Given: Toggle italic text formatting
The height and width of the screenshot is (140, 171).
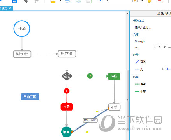Looking at the screenshot, I should 164,47.
